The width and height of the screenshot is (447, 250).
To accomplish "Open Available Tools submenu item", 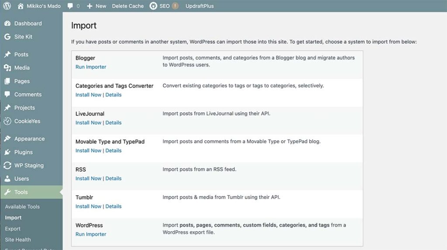I will click(x=22, y=207).
